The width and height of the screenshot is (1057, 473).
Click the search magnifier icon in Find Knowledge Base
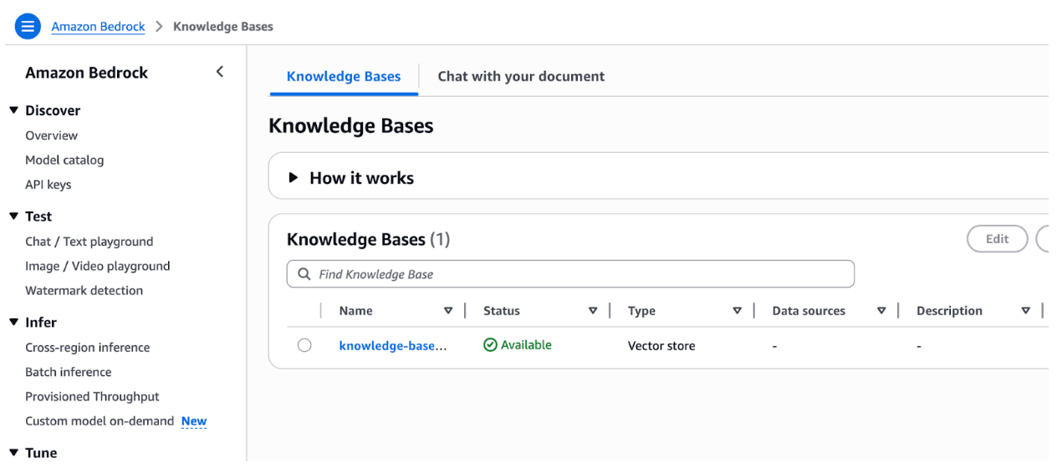click(304, 274)
